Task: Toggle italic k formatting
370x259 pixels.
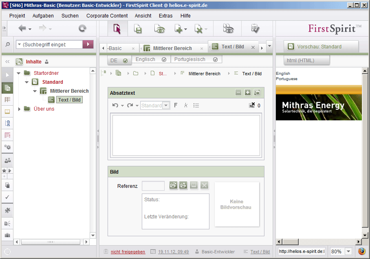Action: pos(186,105)
